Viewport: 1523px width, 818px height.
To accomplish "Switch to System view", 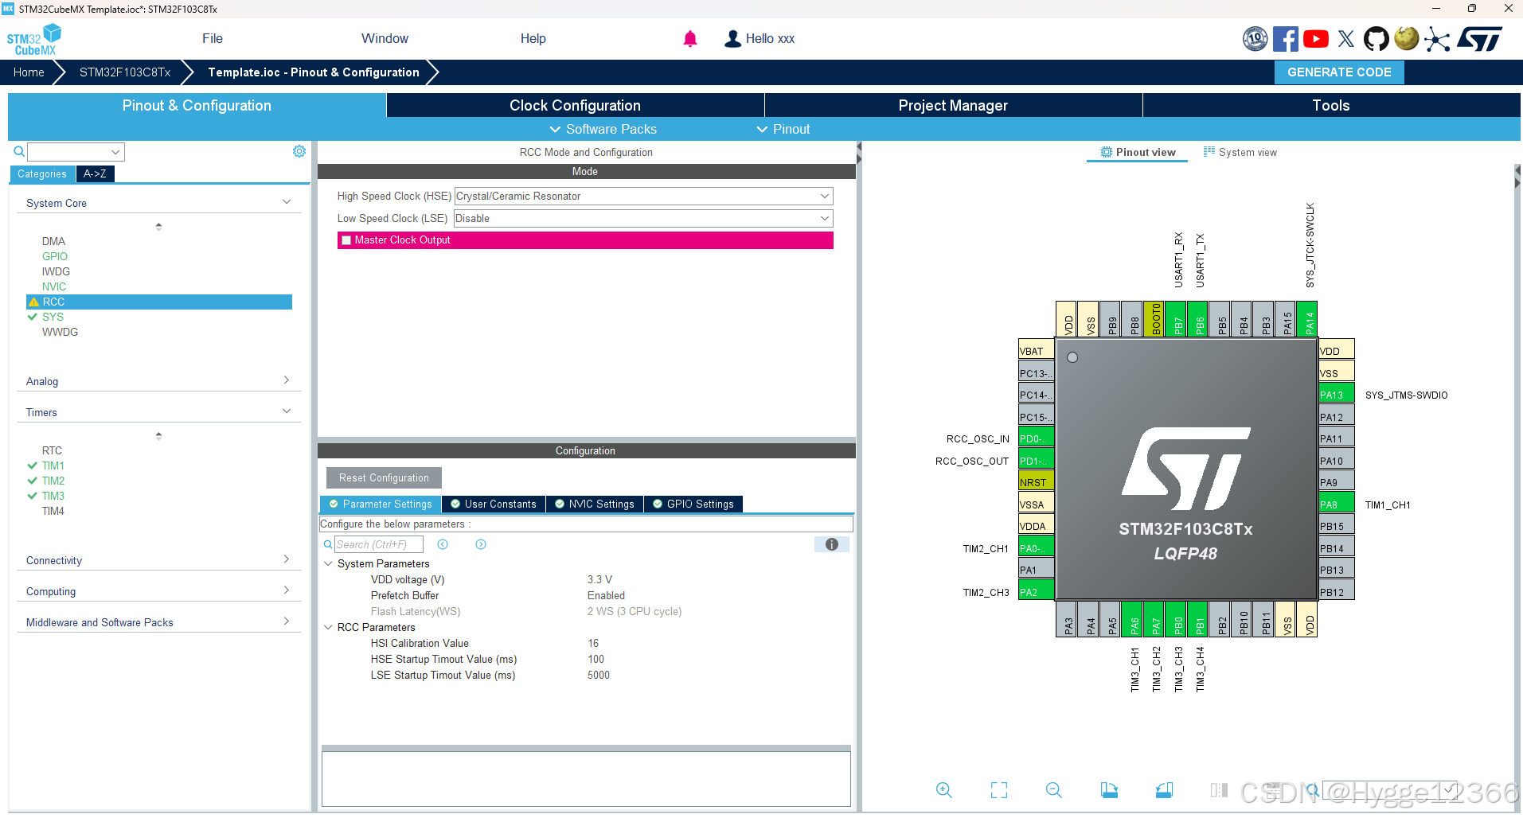I will (1240, 152).
